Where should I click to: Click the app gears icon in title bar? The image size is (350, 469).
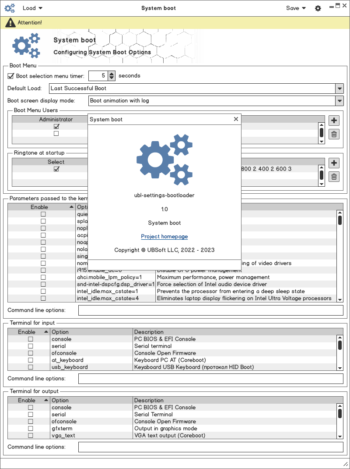tap(10, 8)
